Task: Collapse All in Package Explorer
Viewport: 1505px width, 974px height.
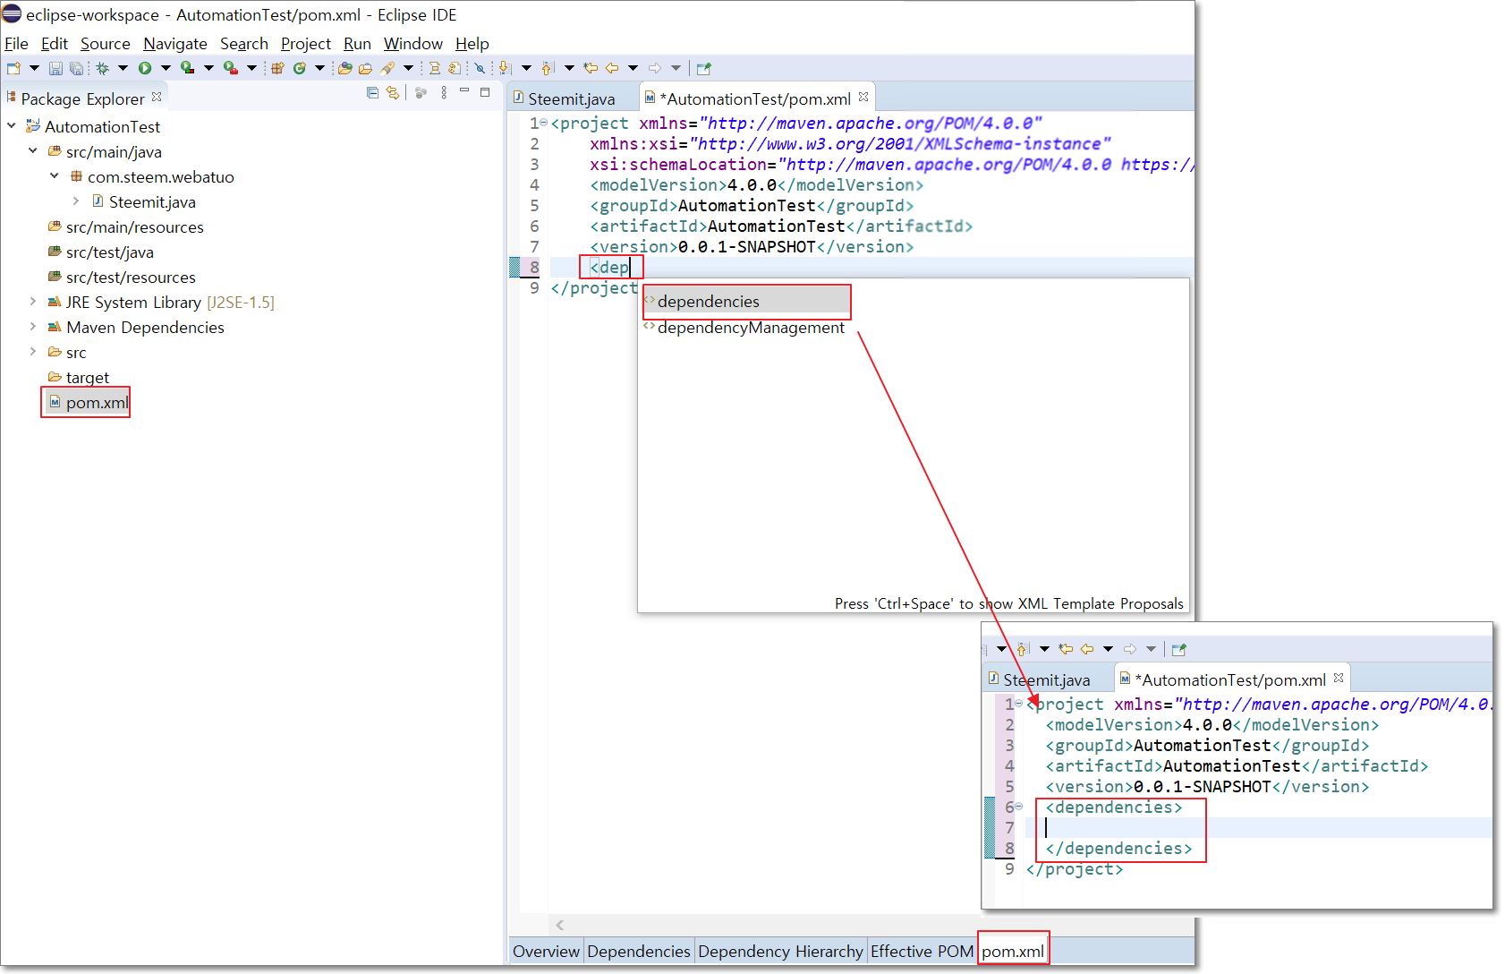Action: (372, 93)
